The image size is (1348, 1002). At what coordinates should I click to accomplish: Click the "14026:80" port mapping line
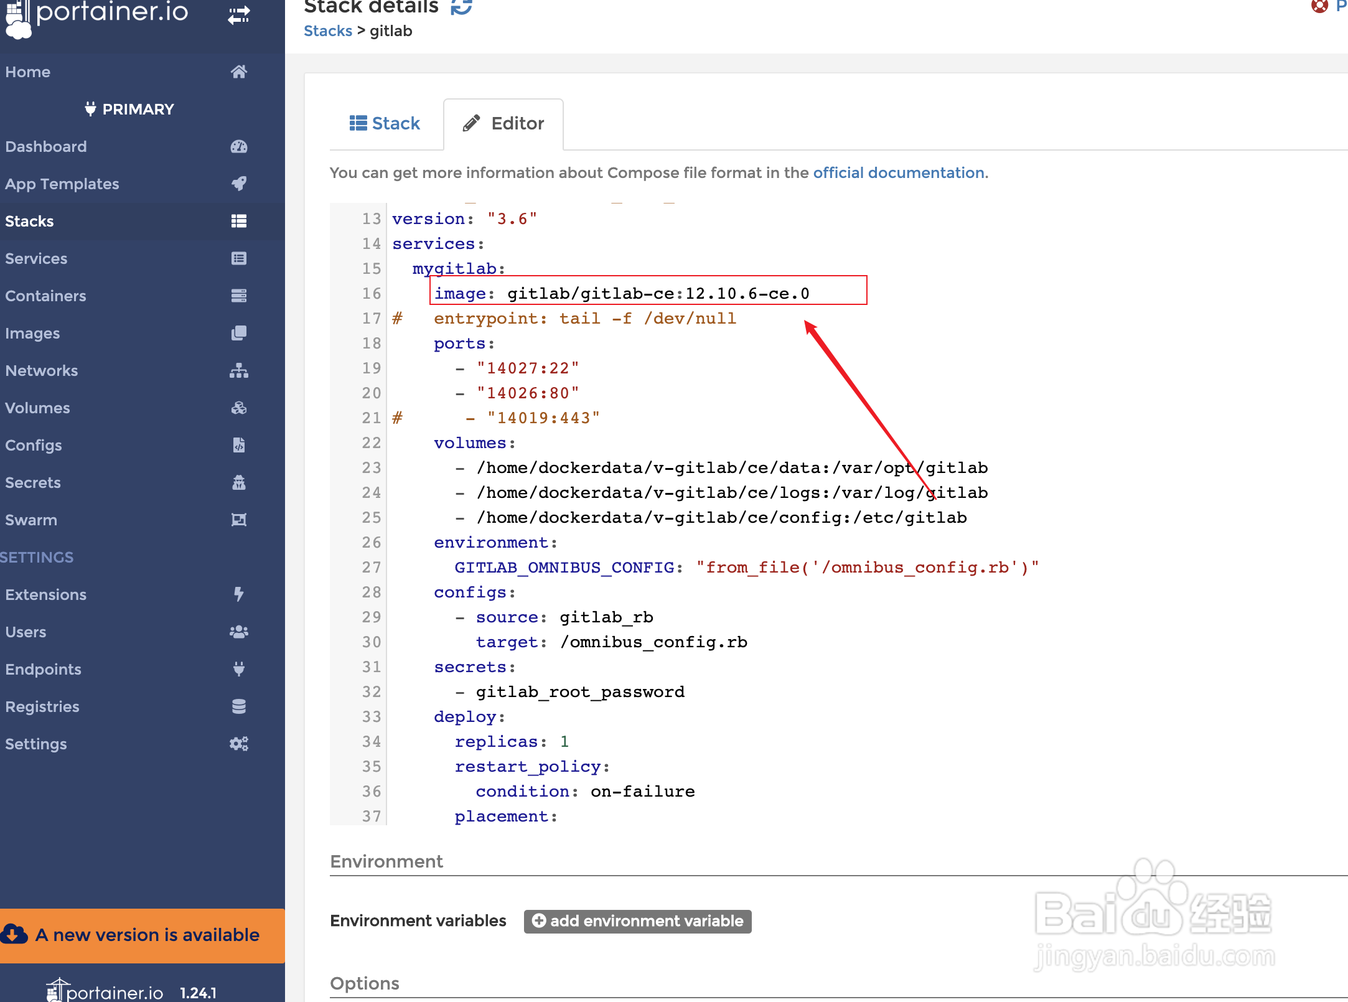pyautogui.click(x=517, y=393)
